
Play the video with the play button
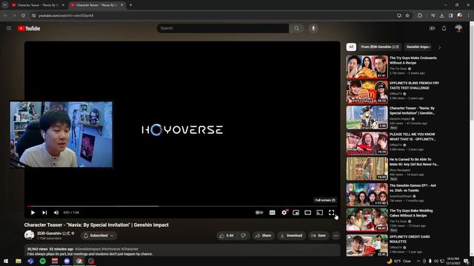(33, 213)
